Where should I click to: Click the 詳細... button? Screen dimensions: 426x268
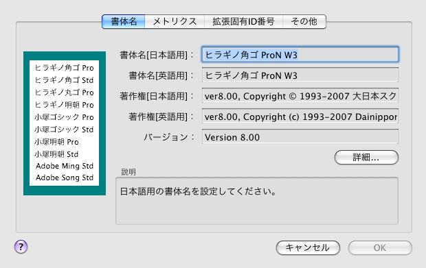(x=366, y=157)
